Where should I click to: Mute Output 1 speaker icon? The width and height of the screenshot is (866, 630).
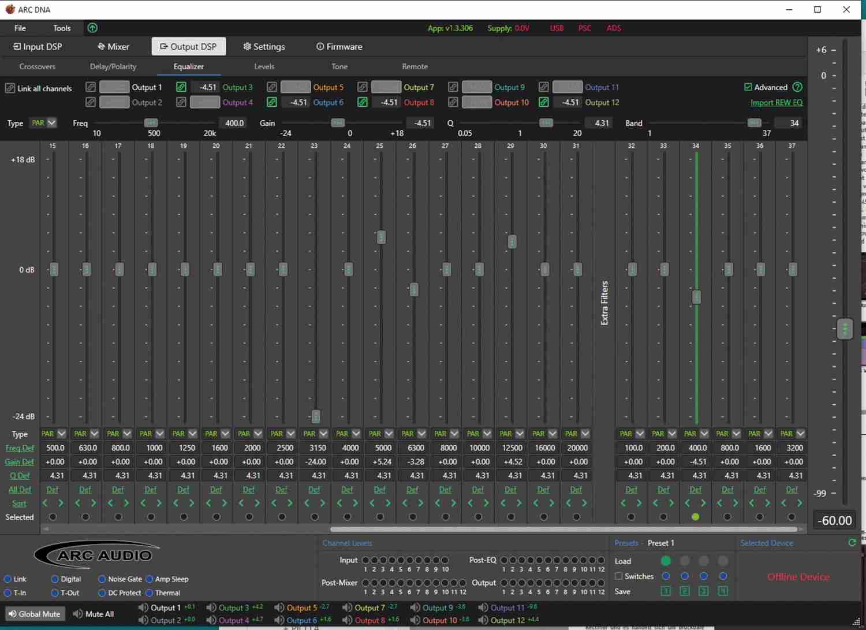click(x=143, y=607)
